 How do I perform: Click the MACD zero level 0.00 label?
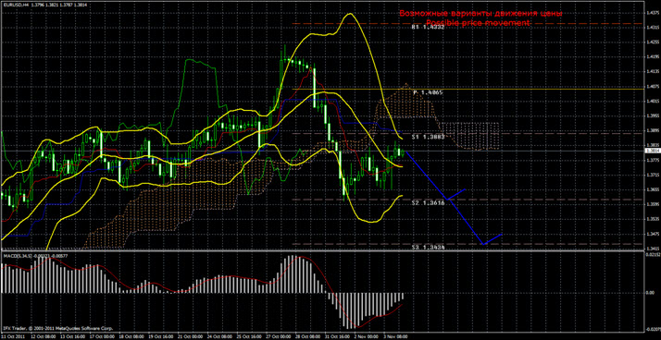[x=650, y=293]
